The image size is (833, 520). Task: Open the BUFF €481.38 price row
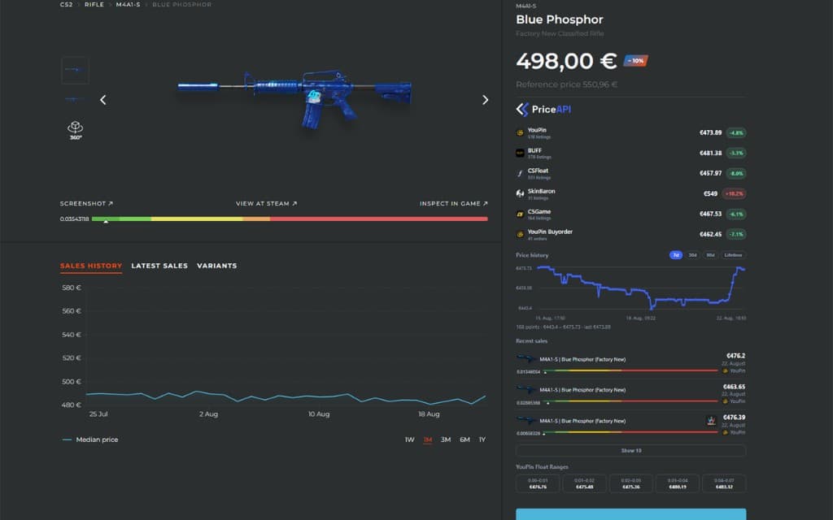(630, 153)
